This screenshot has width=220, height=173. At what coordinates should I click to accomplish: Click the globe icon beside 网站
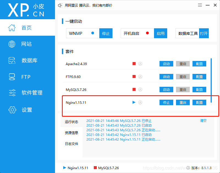point(12,44)
